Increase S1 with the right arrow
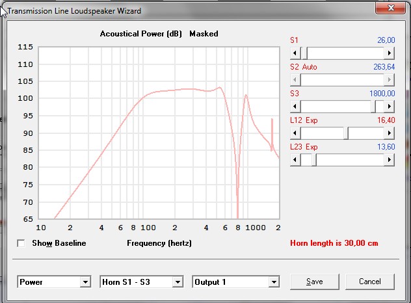Image resolution: width=411 pixels, height=303 pixels. pos(390,53)
